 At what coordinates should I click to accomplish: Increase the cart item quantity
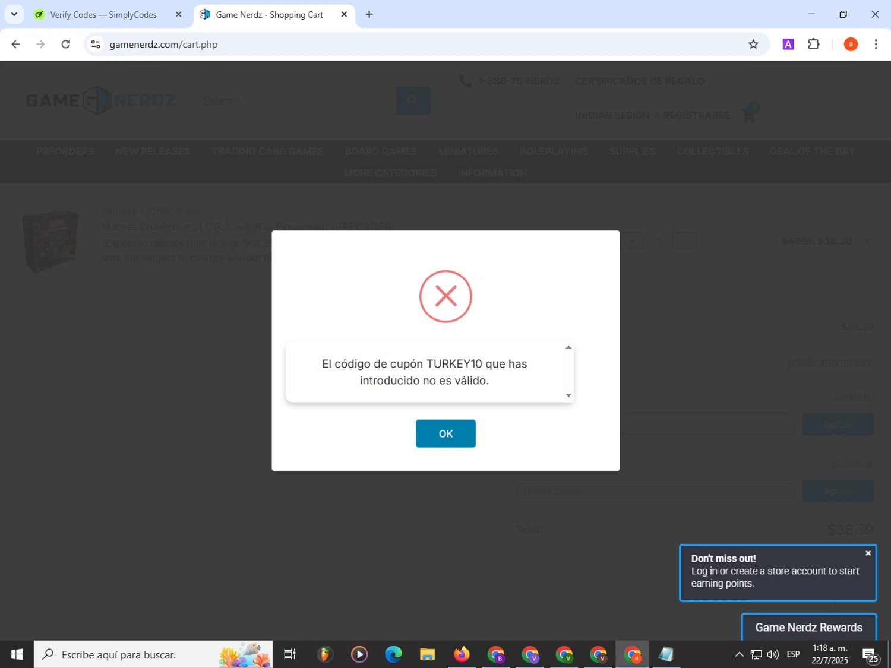(x=684, y=240)
